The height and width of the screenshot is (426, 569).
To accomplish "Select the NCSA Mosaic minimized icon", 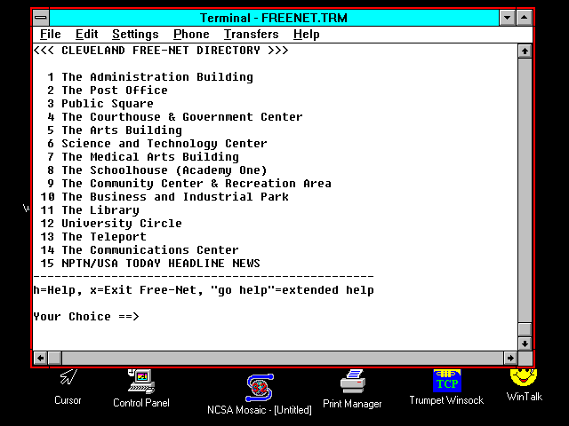I will tap(260, 388).
